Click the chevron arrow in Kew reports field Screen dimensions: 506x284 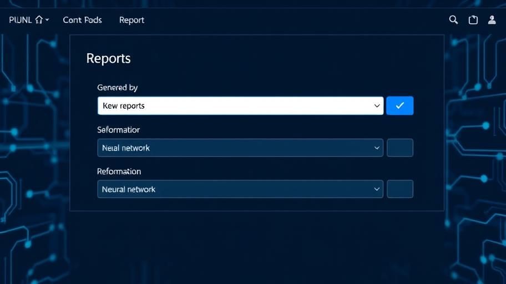tap(377, 105)
